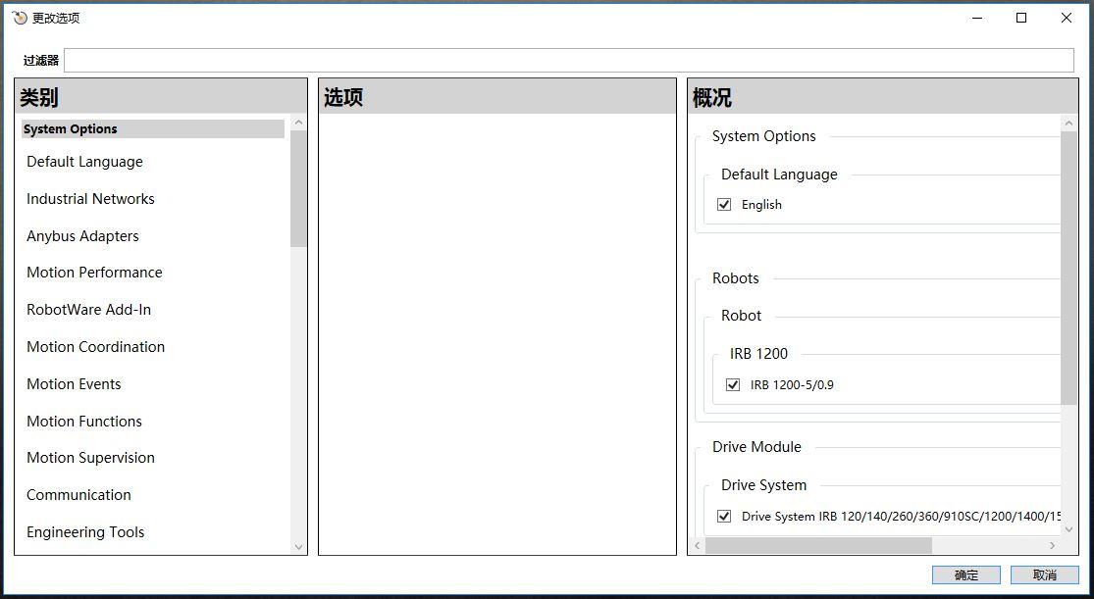Open Engineering Tools category

point(85,532)
